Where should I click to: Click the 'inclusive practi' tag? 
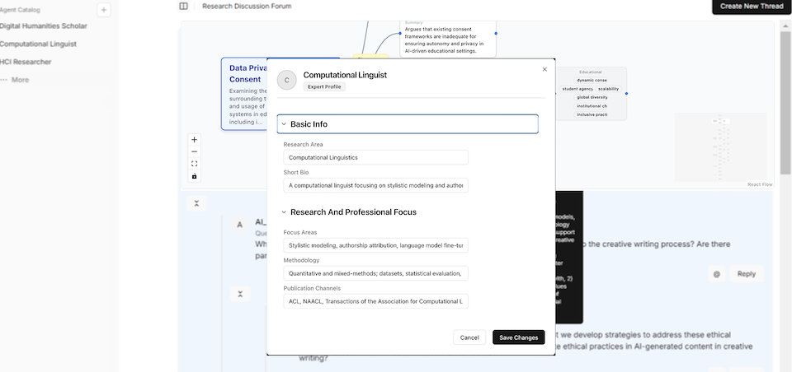(x=592, y=114)
